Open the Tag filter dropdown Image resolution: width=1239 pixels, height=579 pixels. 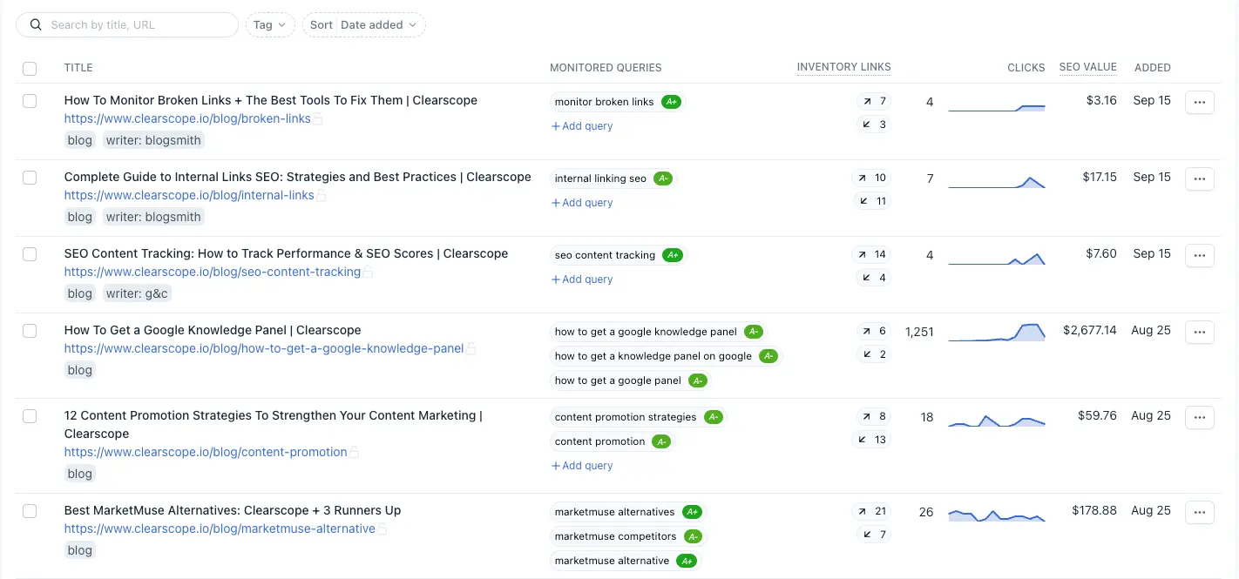click(x=270, y=25)
